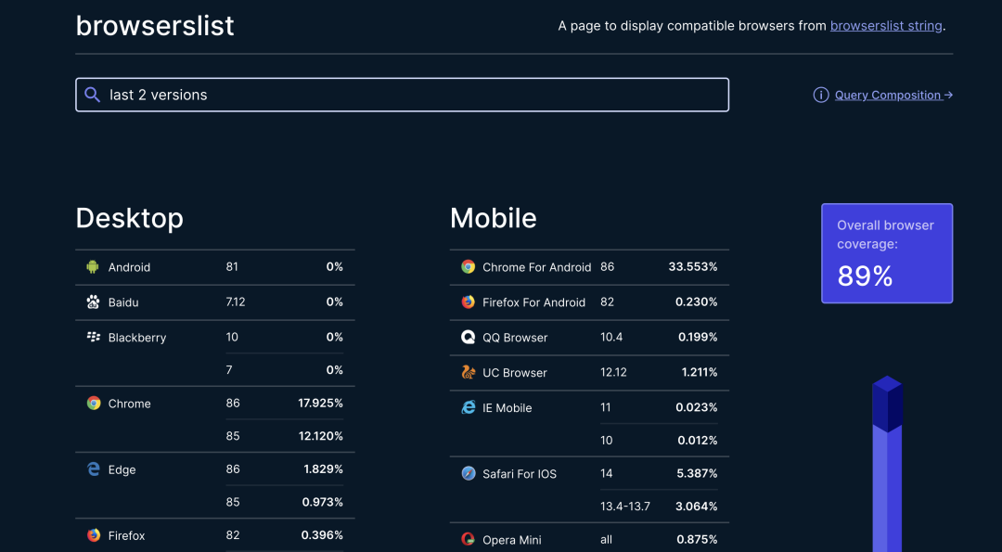Open the browserslist string link
Image resolution: width=1002 pixels, height=552 pixels.
click(x=886, y=26)
